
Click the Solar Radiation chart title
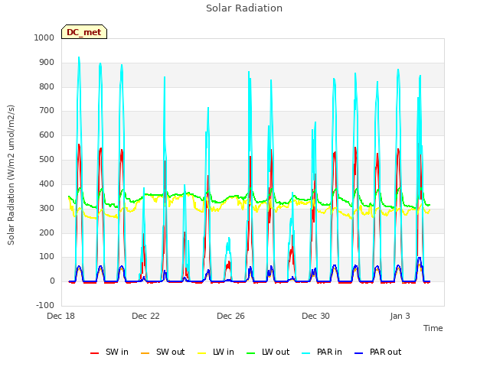(x=244, y=8)
